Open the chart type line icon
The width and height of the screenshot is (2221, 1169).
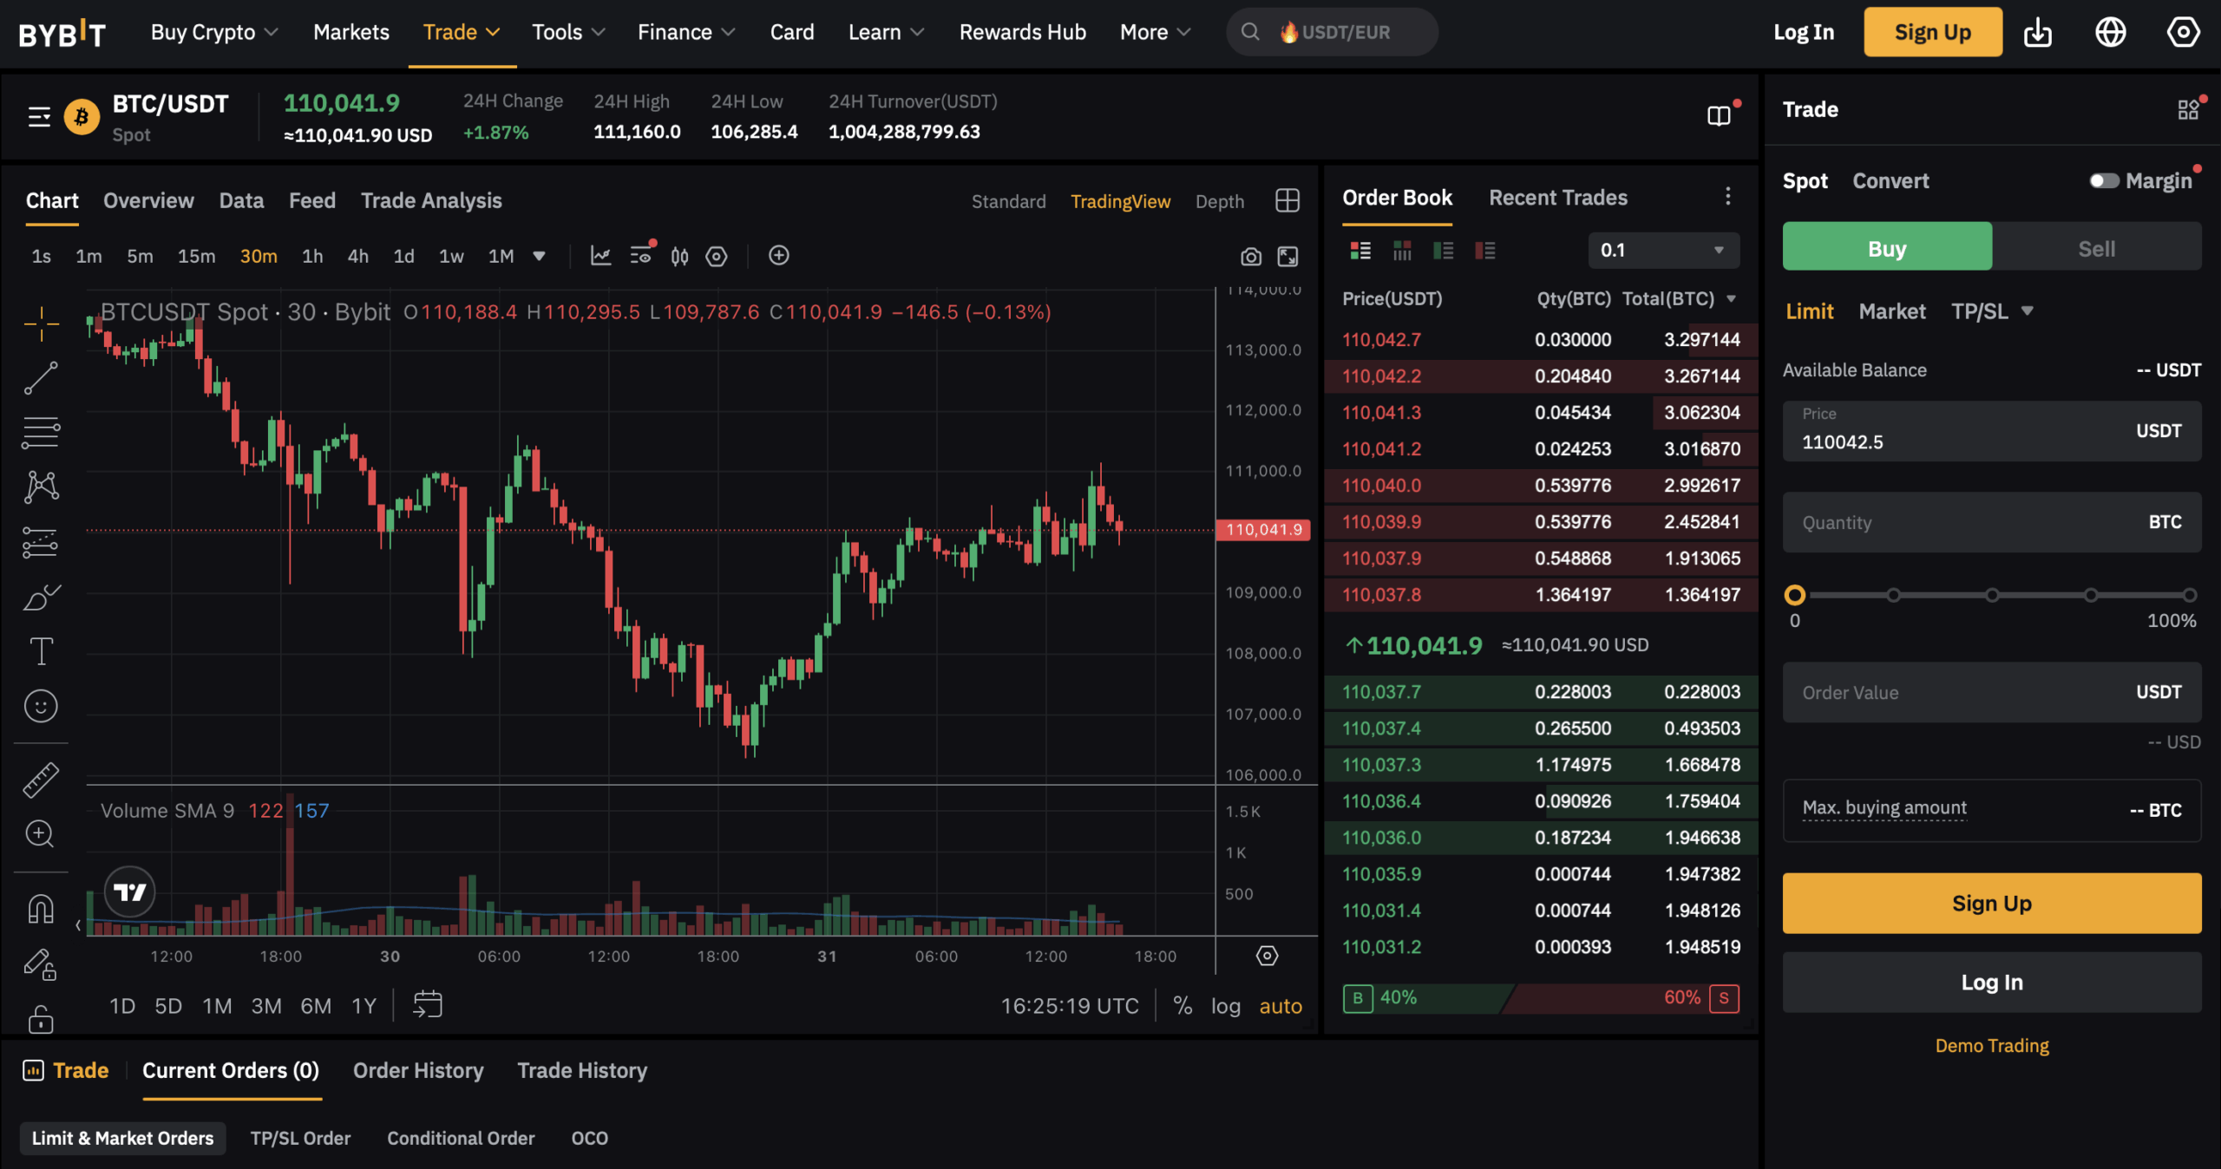click(x=600, y=256)
